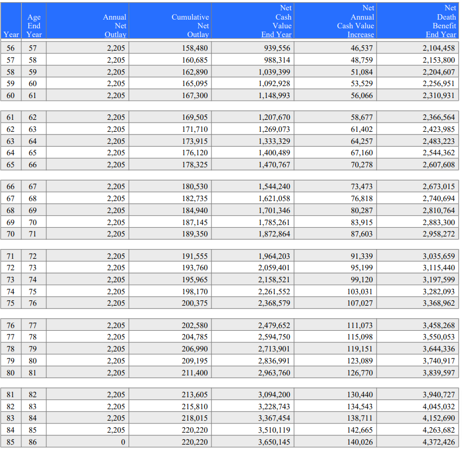Image resolution: width=462 pixels, height=449 pixels.
Task: Click cash value 1,400,489
Action: (x=275, y=153)
